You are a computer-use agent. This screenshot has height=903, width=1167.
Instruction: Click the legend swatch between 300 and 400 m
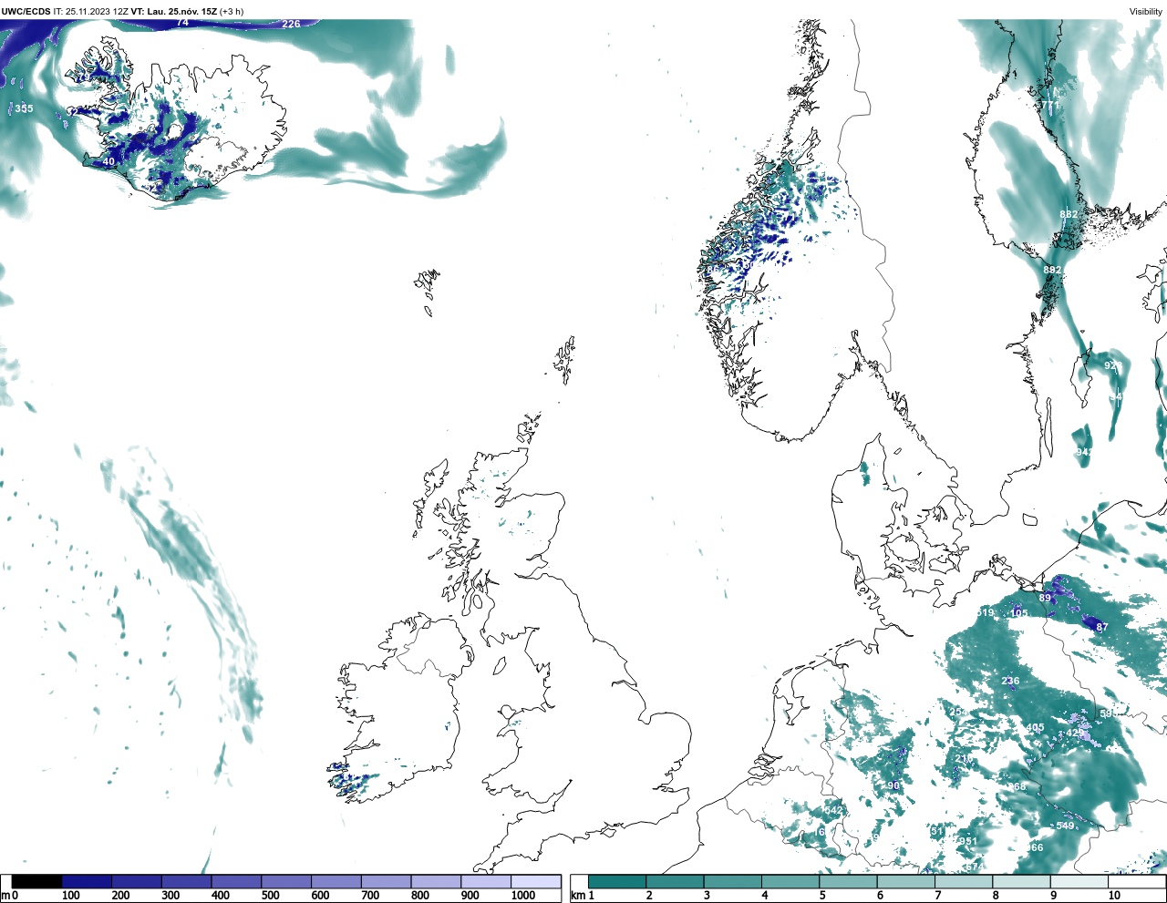tap(186, 881)
